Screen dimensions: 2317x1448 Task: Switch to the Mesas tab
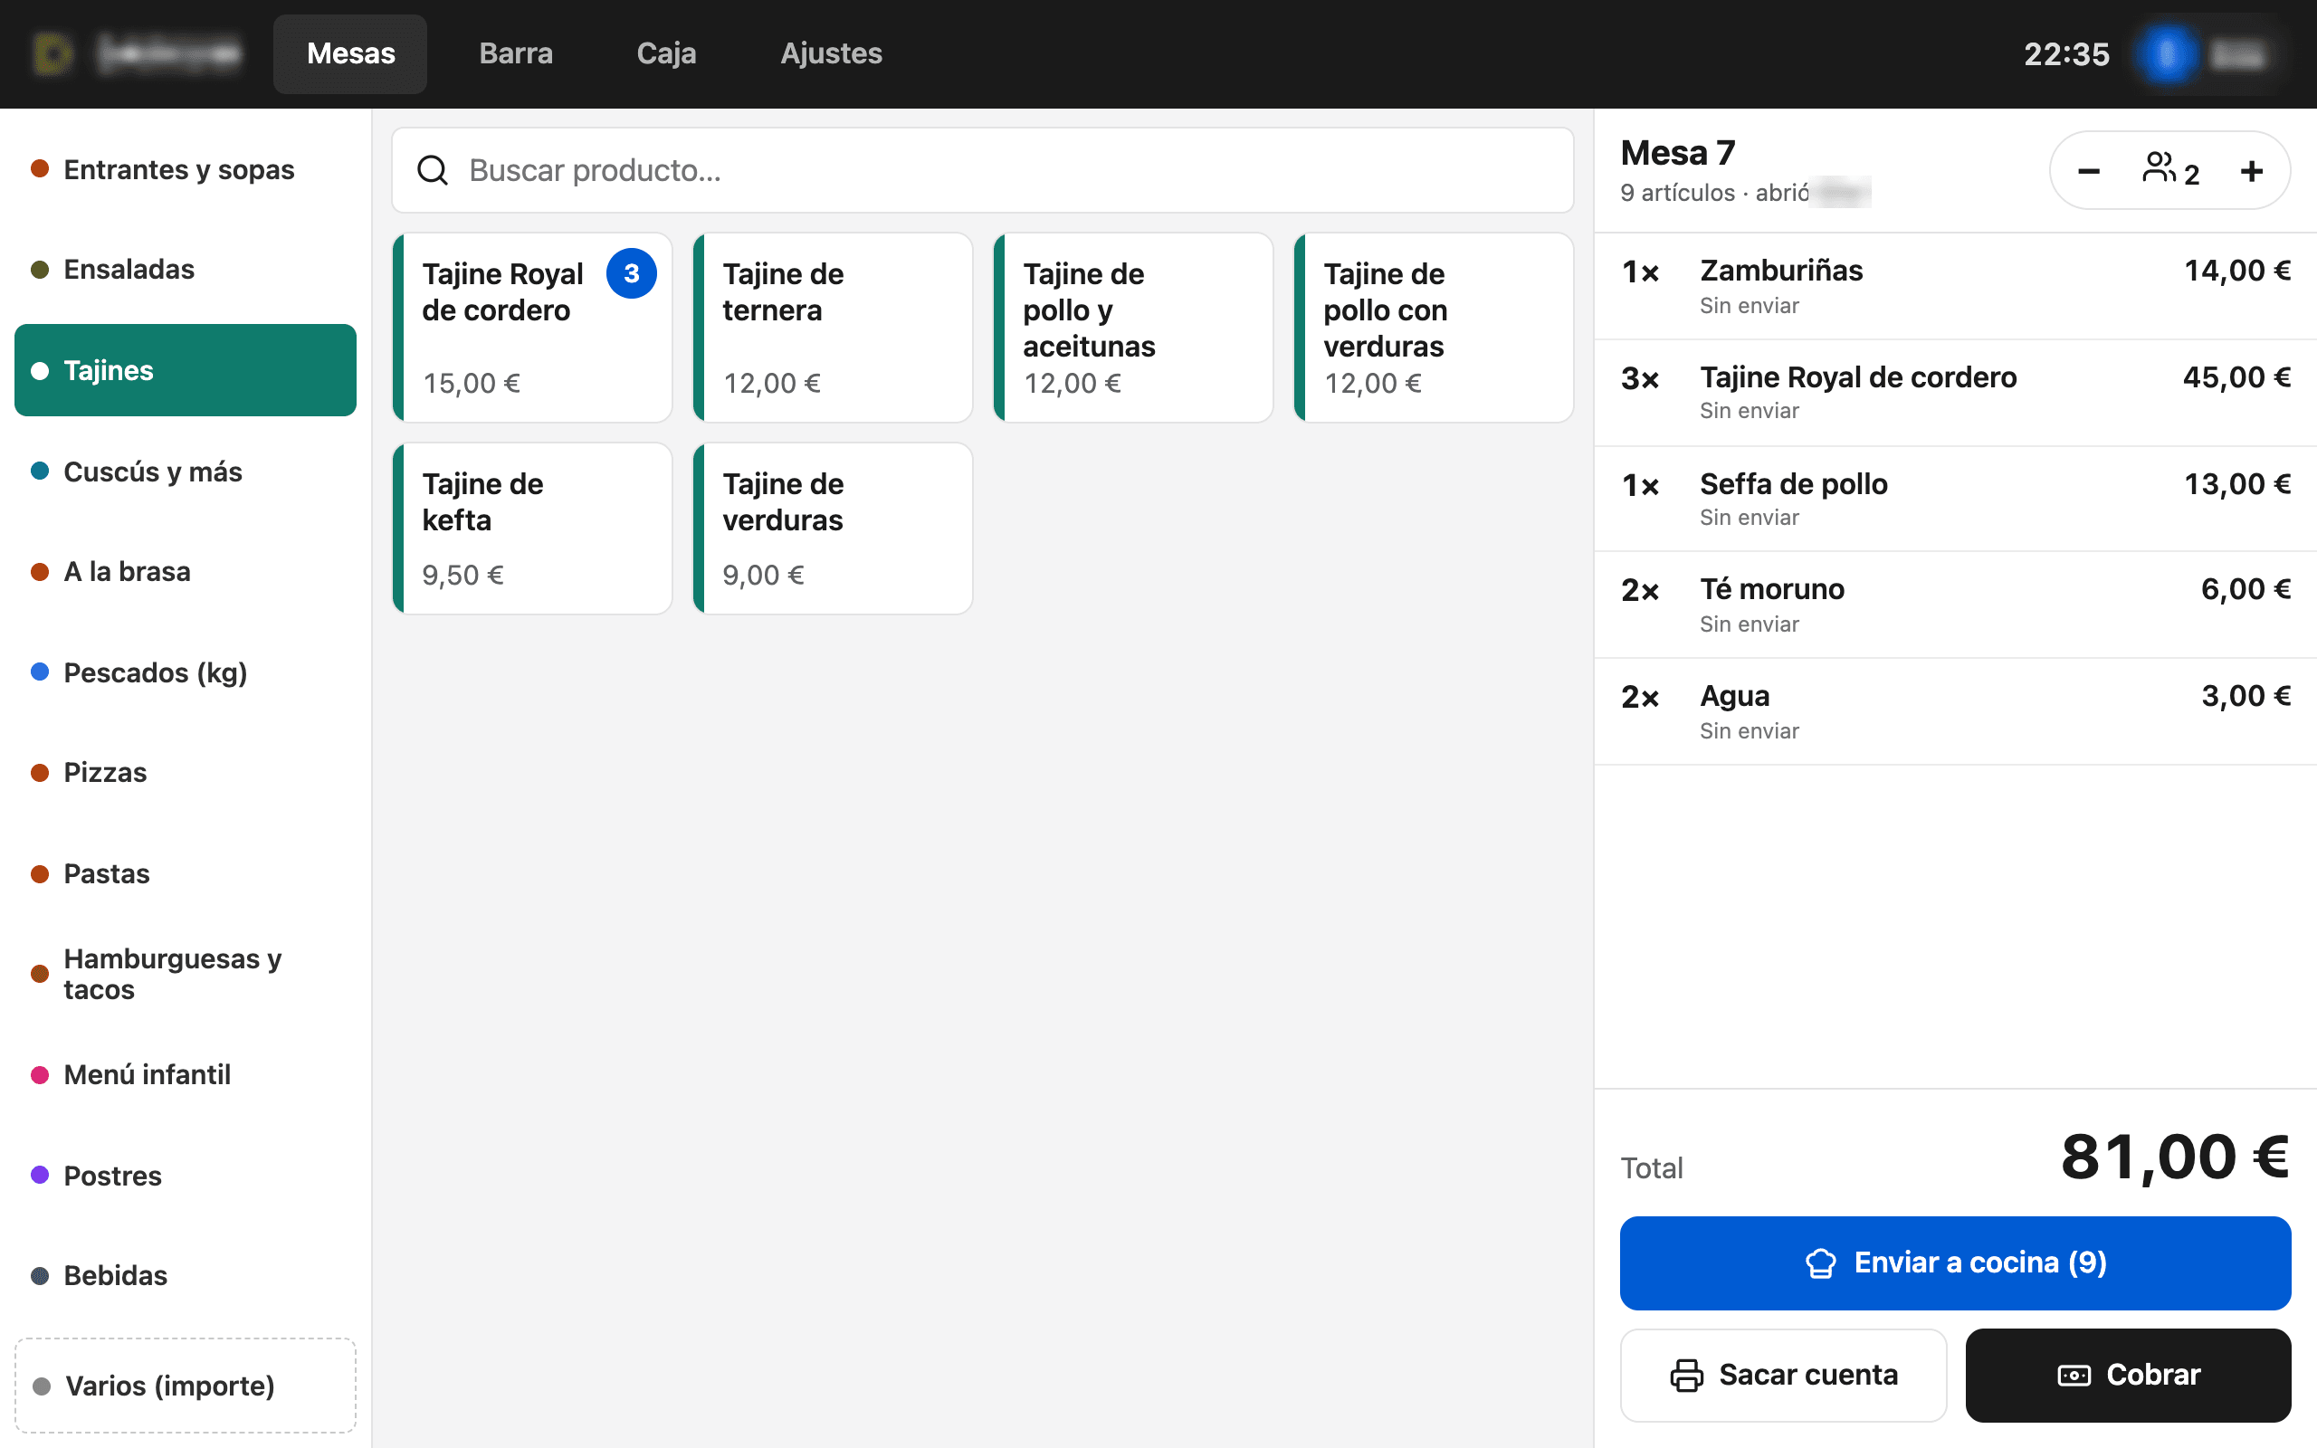pos(350,53)
